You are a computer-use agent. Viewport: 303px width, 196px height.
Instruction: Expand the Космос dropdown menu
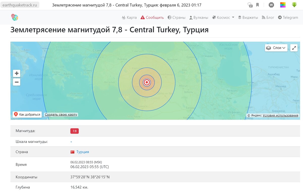pyautogui.click(x=223, y=17)
